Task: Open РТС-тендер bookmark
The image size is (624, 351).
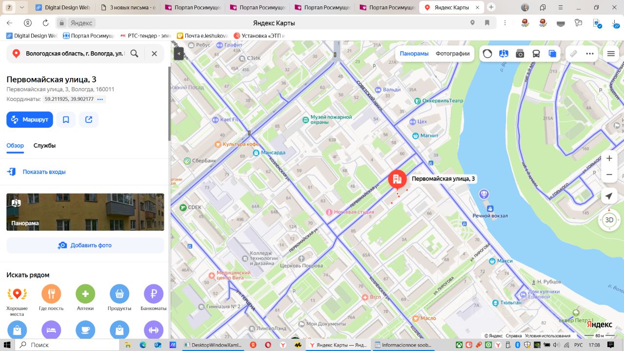Action: 146,36
